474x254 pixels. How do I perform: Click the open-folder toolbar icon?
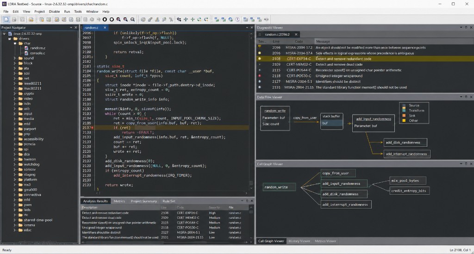tap(31, 19)
